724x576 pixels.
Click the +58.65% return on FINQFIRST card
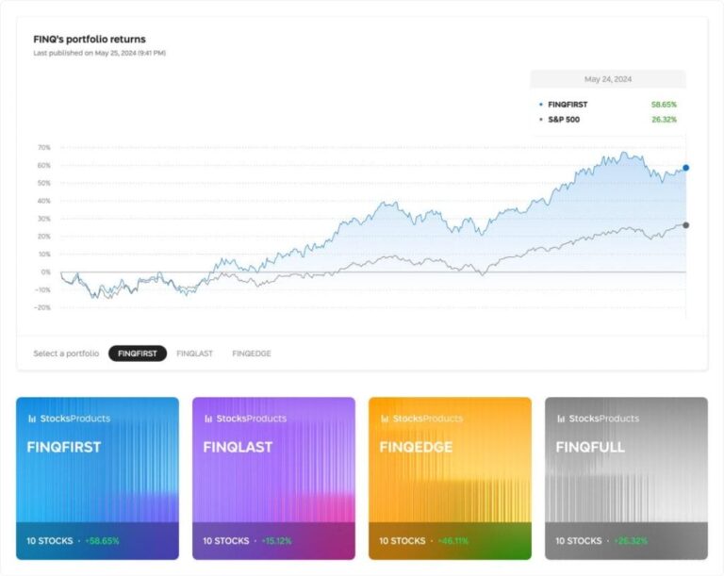[102, 541]
